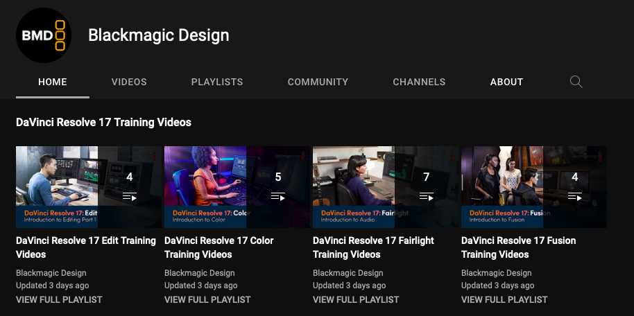Go to the Community tab
The image size is (634, 316).
(318, 82)
